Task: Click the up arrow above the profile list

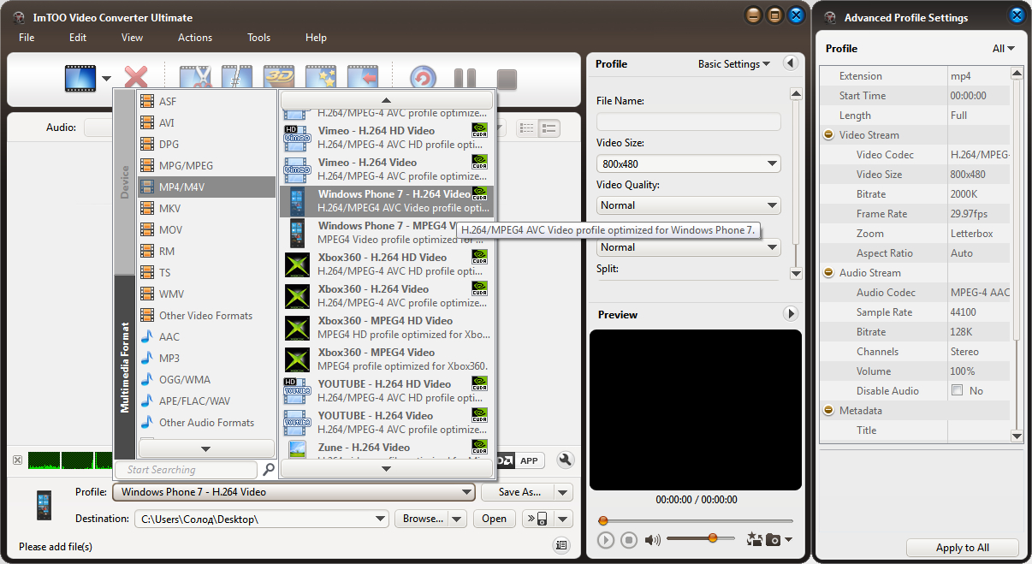Action: 387,100
